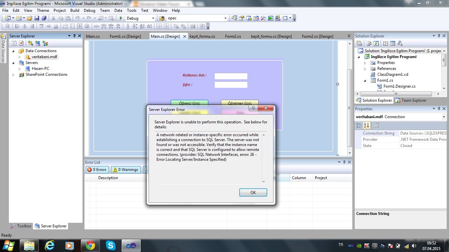This screenshot has width=449, height=252.
Task: Click Alphabetical sort icon in Properties panel
Action: [x=367, y=125]
